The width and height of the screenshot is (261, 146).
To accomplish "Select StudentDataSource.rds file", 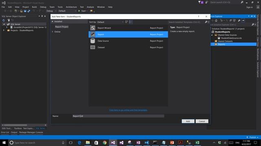I will (231, 38).
